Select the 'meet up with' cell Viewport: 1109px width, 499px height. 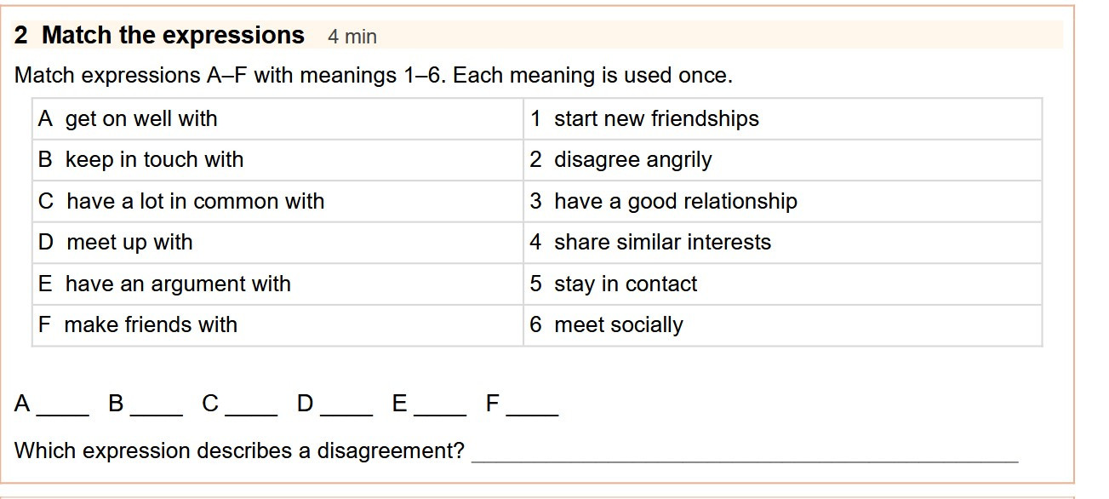pos(277,243)
